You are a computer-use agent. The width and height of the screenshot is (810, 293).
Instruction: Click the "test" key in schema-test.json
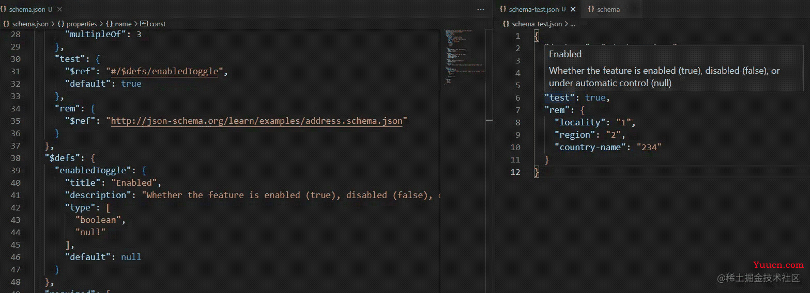[x=560, y=97]
